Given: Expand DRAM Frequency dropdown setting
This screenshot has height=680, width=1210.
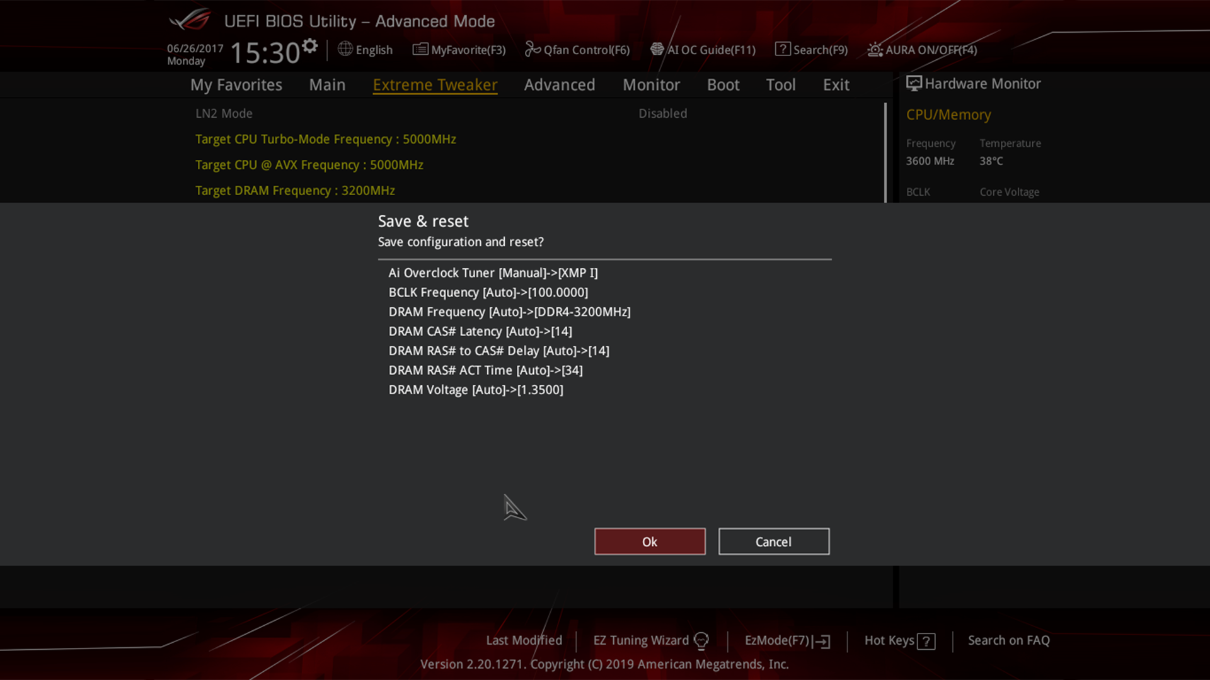Looking at the screenshot, I should [509, 312].
